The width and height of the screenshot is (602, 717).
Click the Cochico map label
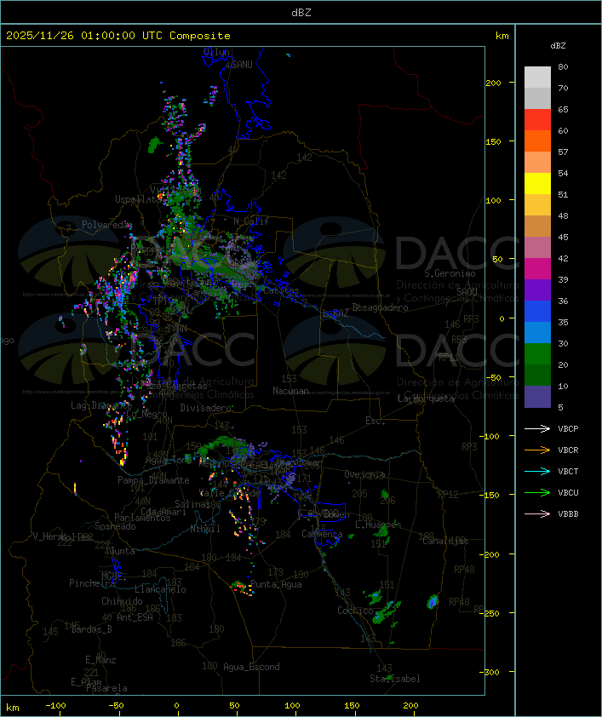click(355, 611)
